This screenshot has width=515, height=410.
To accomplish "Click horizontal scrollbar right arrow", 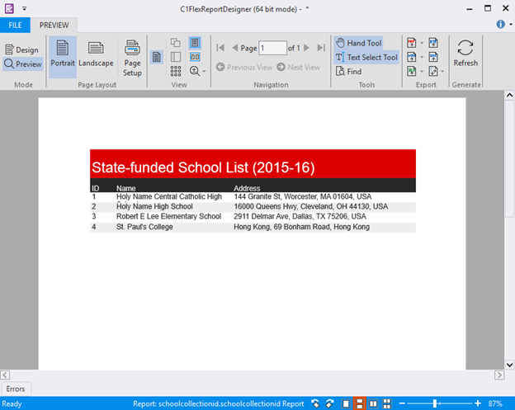I will 499,375.
